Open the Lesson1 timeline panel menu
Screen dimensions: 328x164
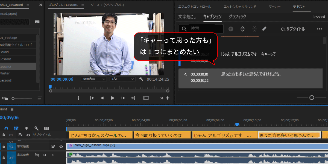pyautogui.click(x=12, y=109)
